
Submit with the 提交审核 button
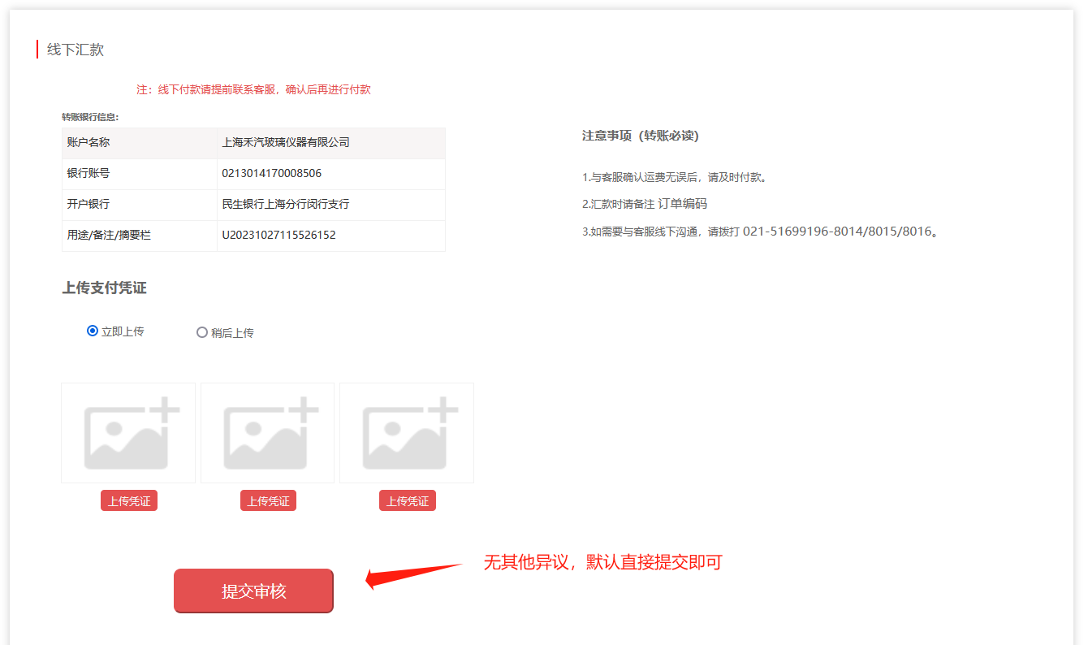[x=253, y=591]
